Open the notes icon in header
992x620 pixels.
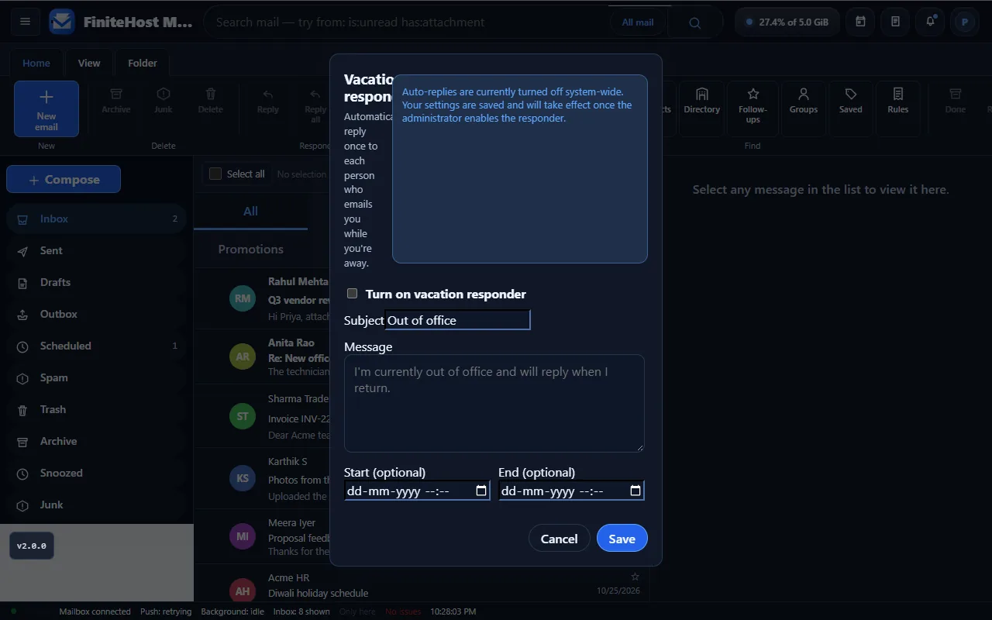[895, 22]
